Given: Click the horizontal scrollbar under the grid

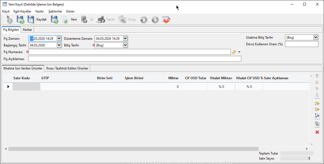Looking at the screenshot, I should pos(134,149).
